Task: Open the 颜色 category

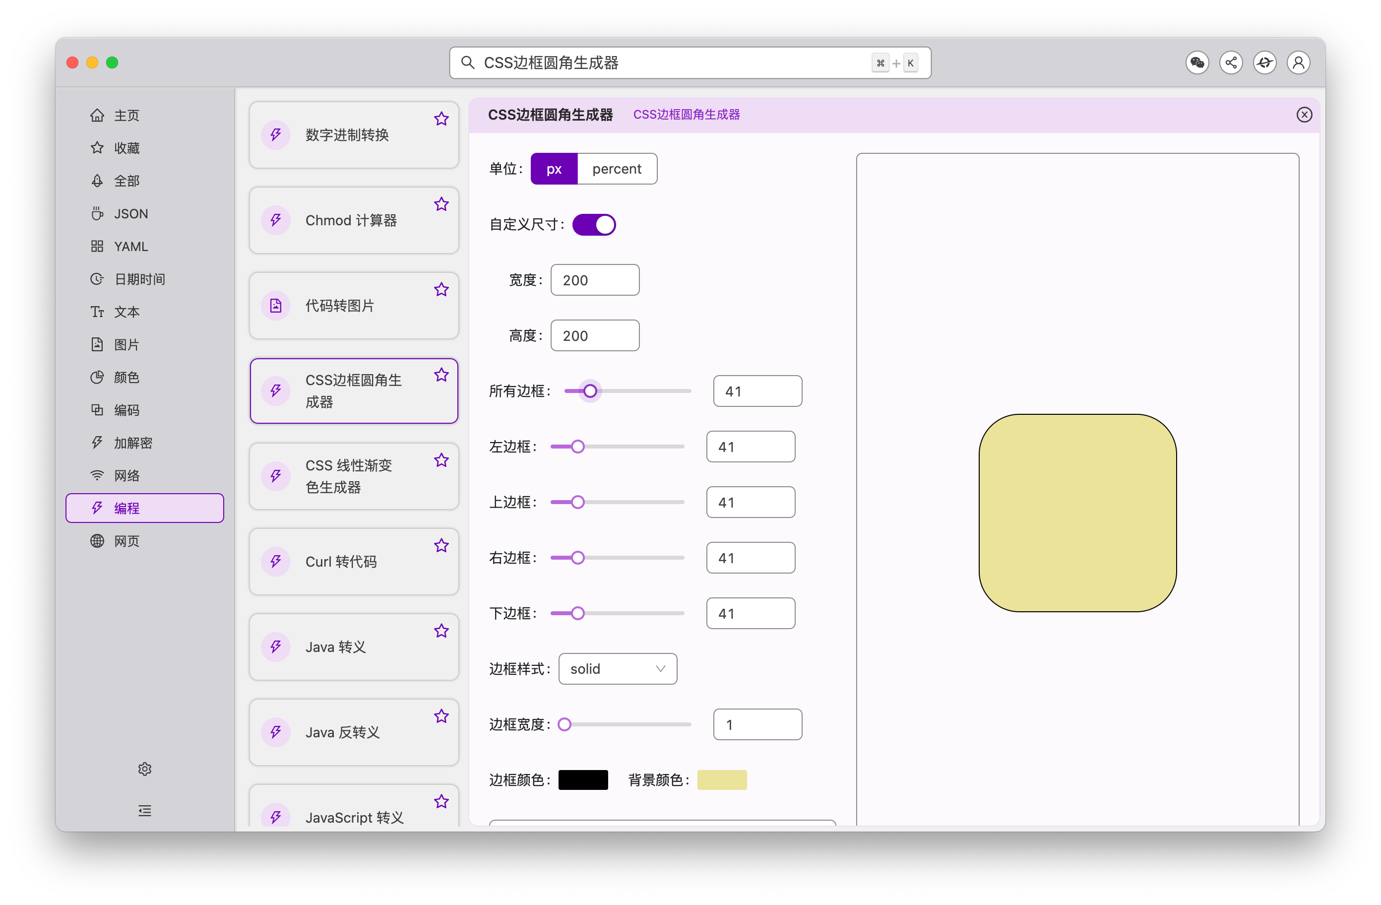Action: pyautogui.click(x=144, y=377)
